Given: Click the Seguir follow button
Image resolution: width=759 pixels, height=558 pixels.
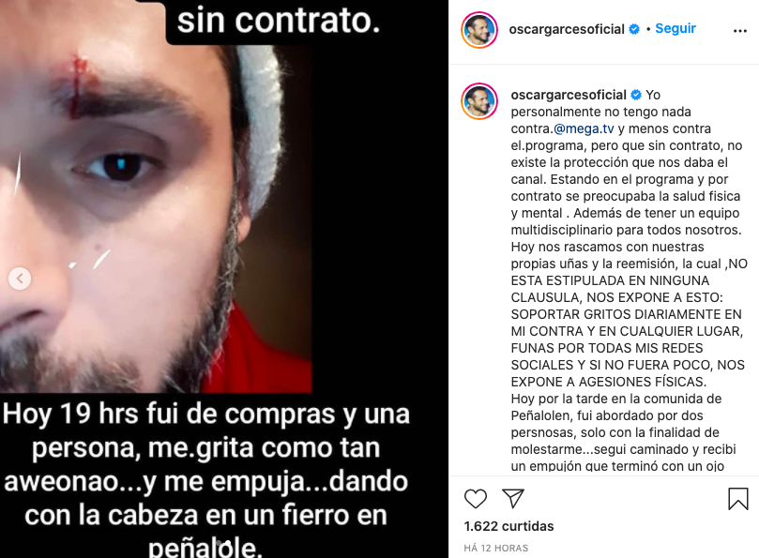Looking at the screenshot, I should [x=676, y=28].
